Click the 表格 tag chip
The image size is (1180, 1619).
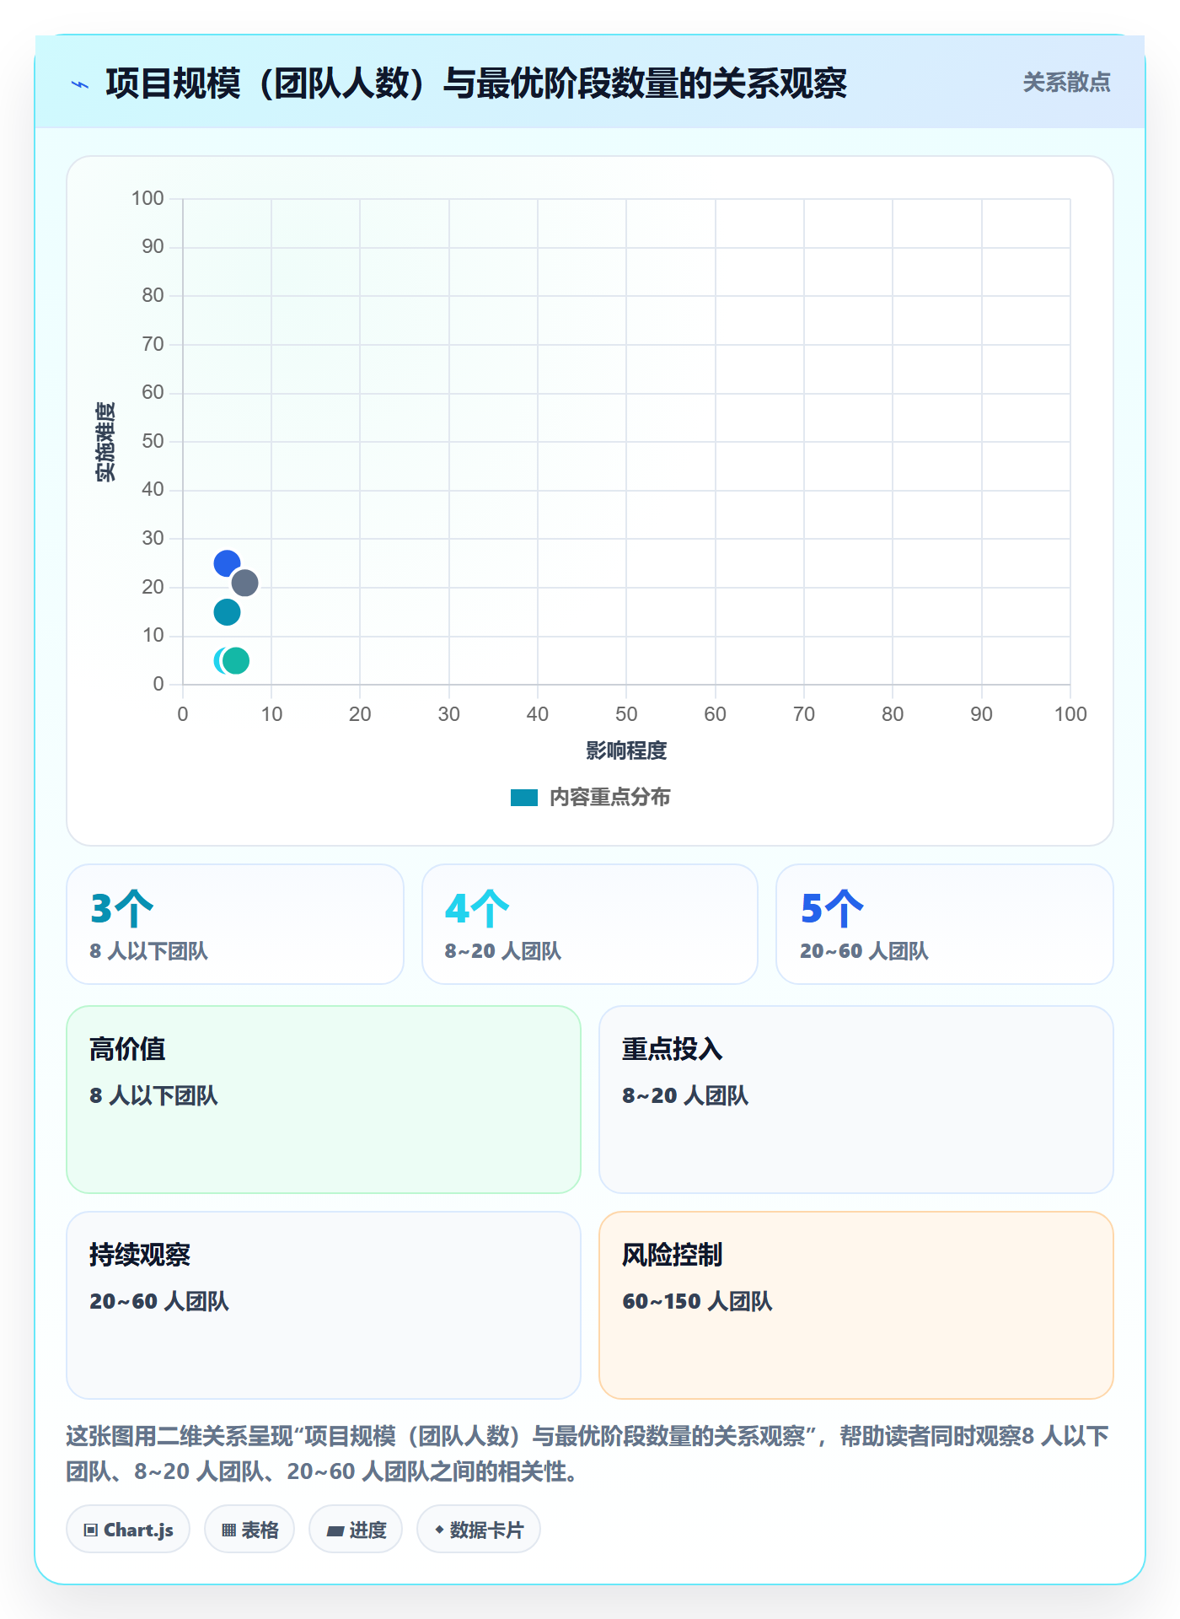[249, 1530]
